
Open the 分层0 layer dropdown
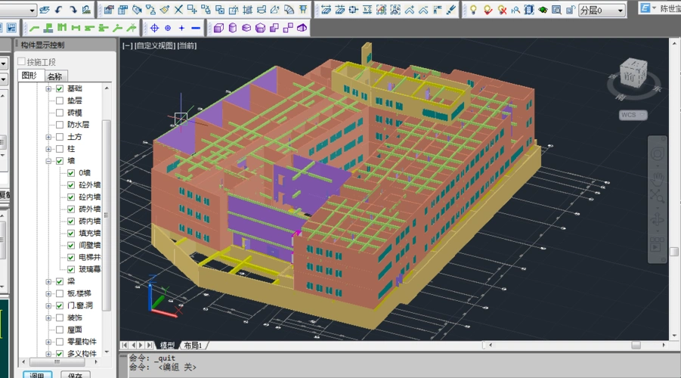click(621, 11)
